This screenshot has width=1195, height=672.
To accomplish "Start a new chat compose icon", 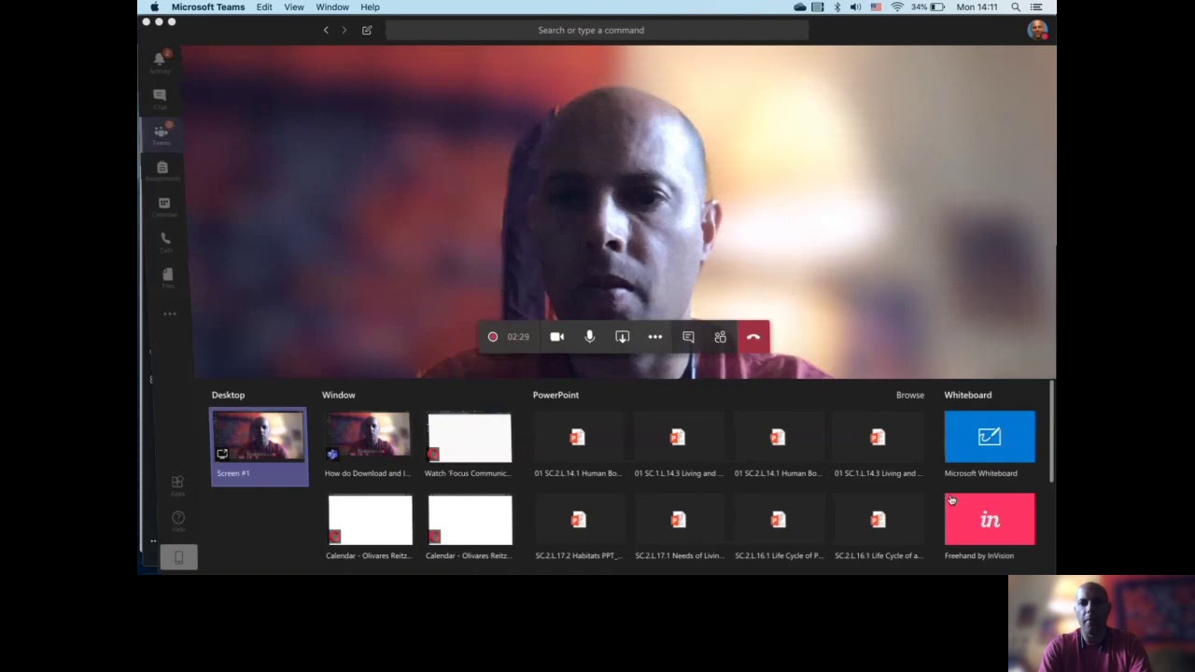I will pos(367,30).
